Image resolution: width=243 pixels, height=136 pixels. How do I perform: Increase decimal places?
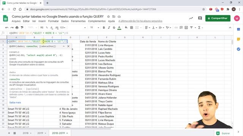57,28
